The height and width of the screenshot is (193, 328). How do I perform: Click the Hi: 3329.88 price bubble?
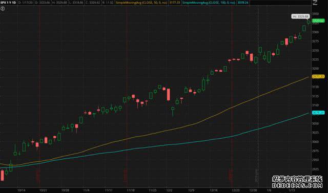[x=301, y=16]
